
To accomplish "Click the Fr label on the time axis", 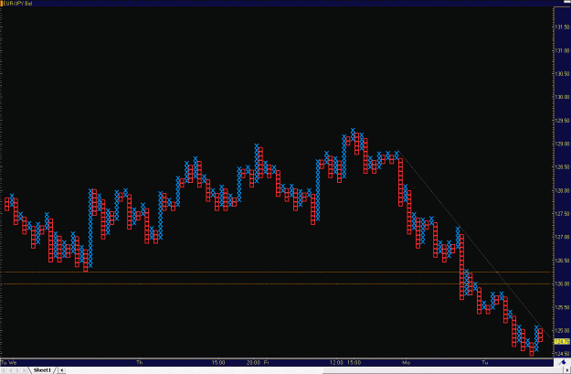I will (267, 363).
